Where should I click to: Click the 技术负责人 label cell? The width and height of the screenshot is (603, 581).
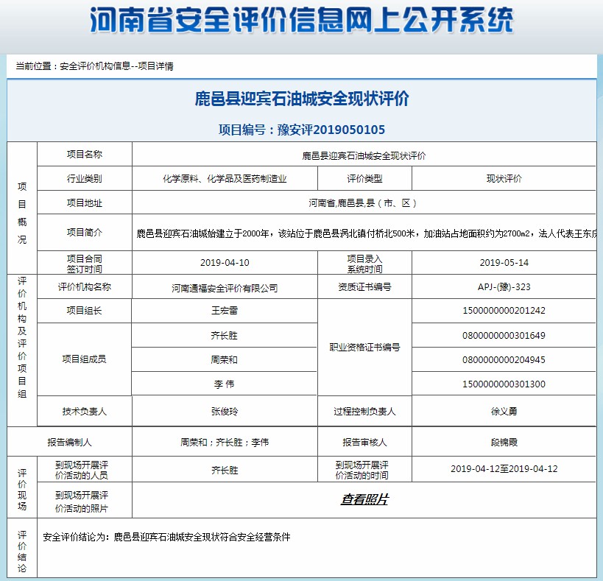(85, 412)
